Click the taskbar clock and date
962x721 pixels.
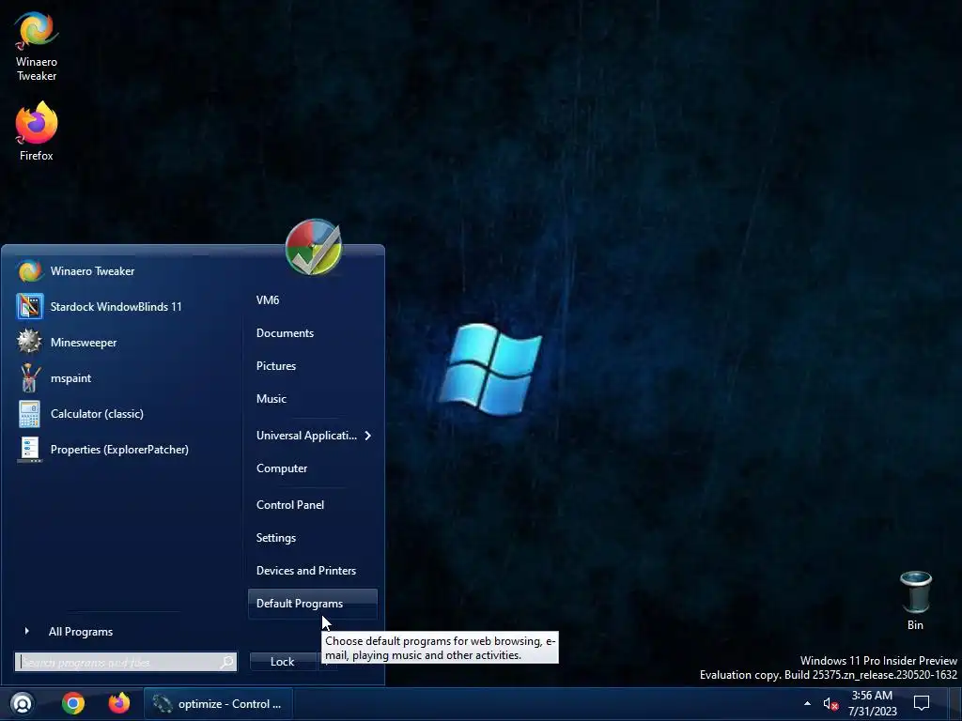click(873, 703)
